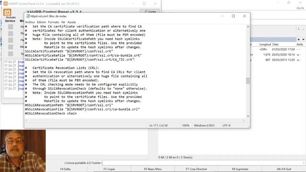Image resolution: width=306 pixels, height=172 pixels.
Task: Click the Total Commander root backslash button
Action: pyautogui.click(x=299, y=29)
